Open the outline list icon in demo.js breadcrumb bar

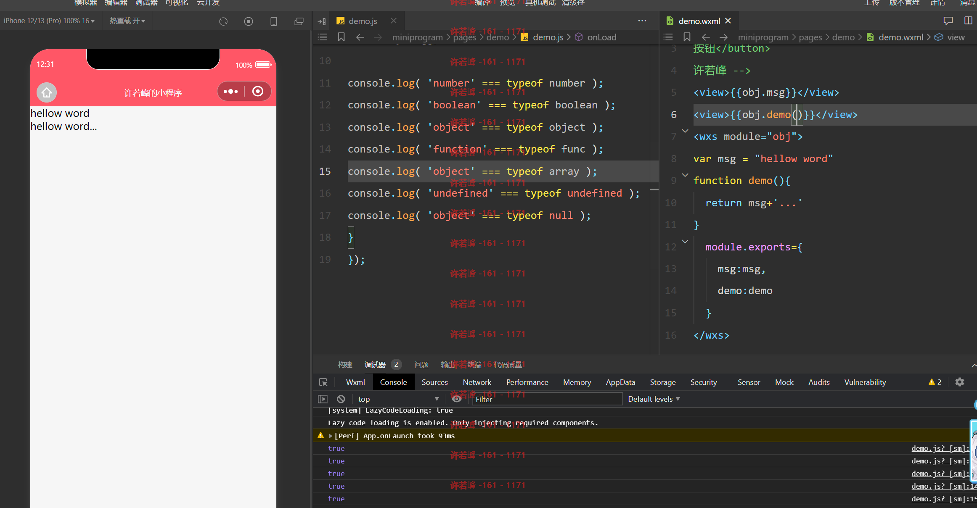[x=322, y=37]
